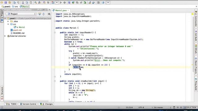Open the Version Control tab

(28, 104)
